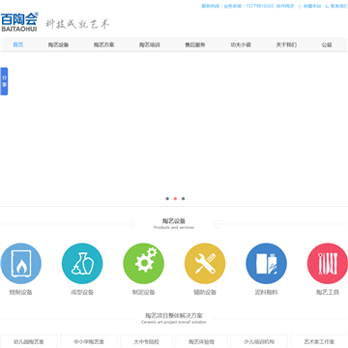Open the 分享 share side tab

coord(4,81)
